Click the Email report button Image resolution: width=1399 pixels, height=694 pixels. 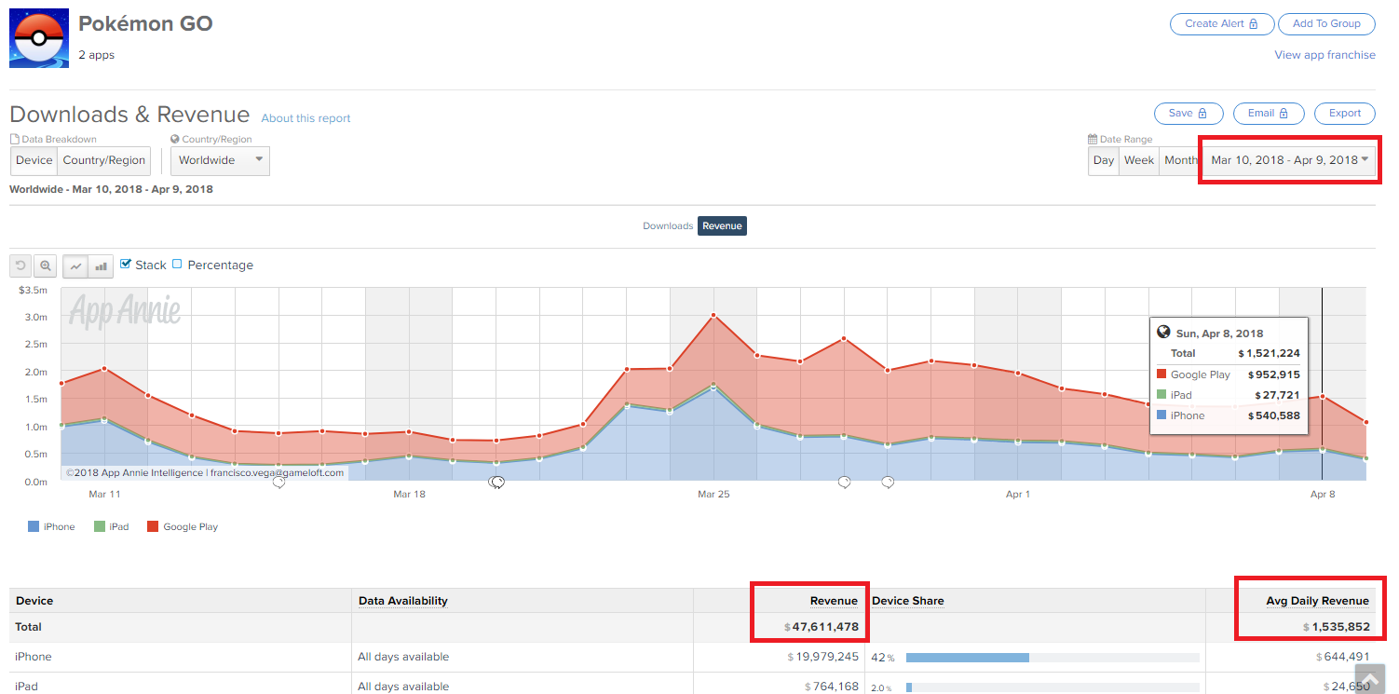[1268, 114]
